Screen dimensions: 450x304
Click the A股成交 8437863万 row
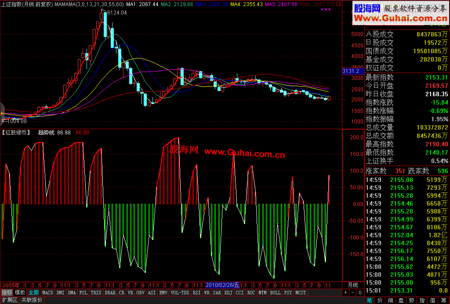point(406,34)
